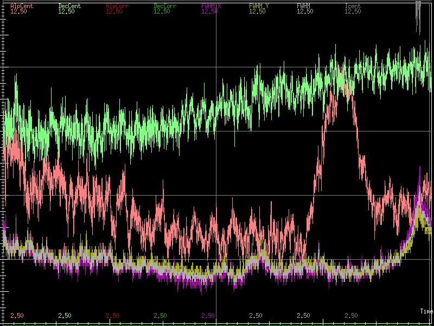Click the AlpCent trace label
This screenshot has height=326, width=434.
click(22, 6)
